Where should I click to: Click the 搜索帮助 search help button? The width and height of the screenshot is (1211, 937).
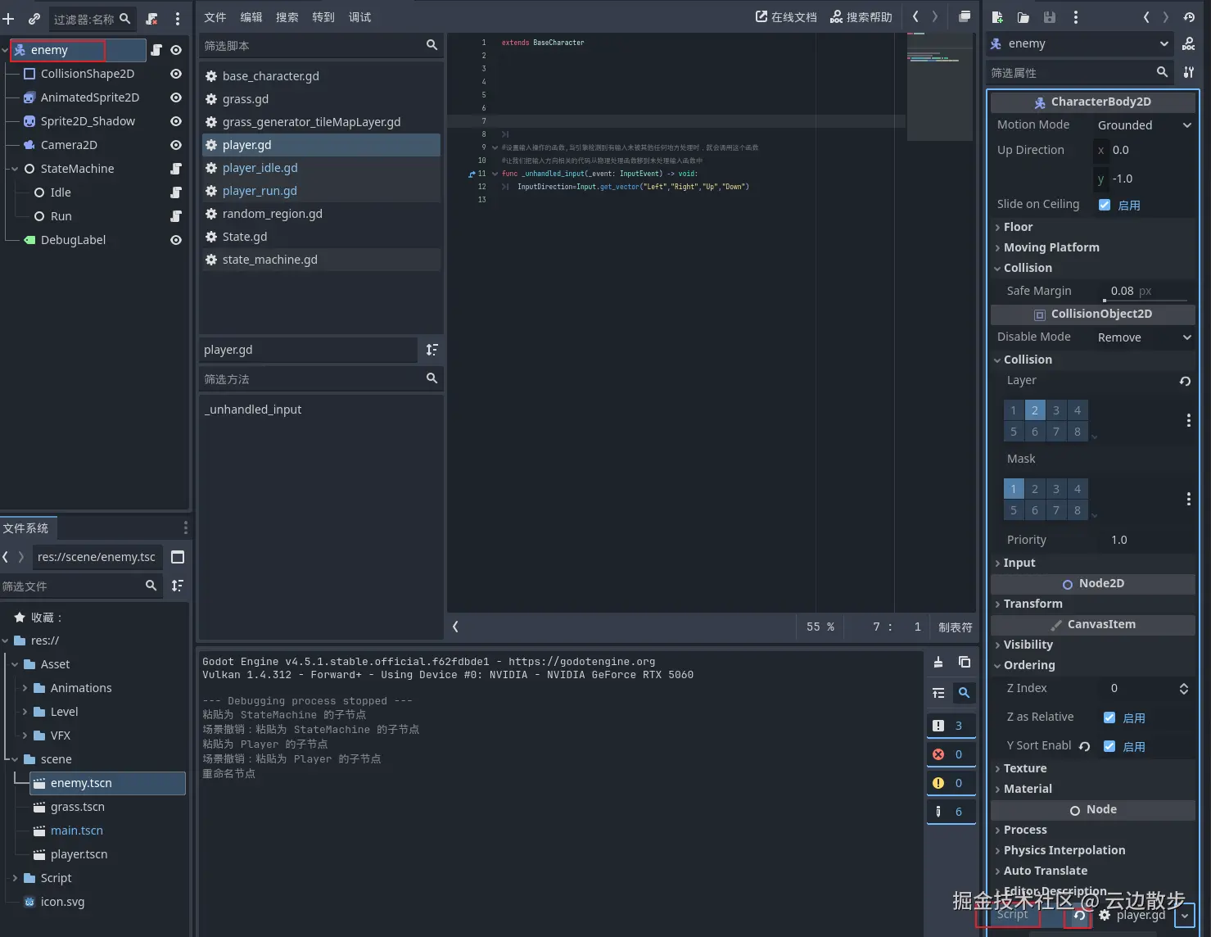861,17
